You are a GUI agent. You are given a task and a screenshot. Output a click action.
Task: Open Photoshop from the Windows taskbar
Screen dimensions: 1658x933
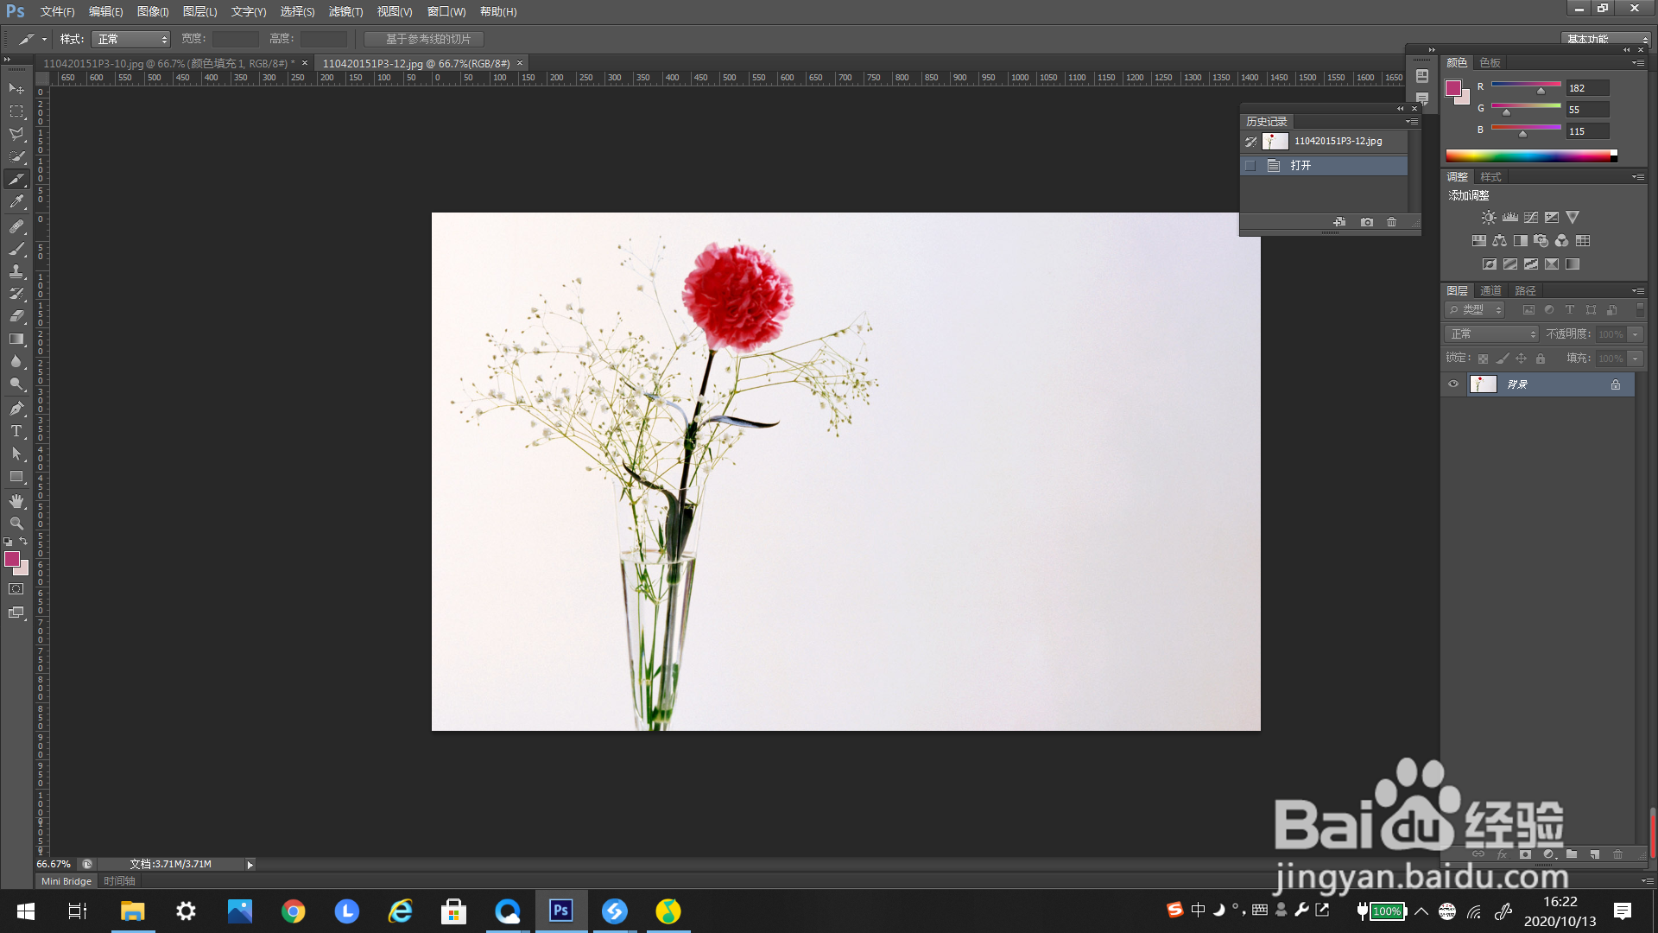point(561,911)
